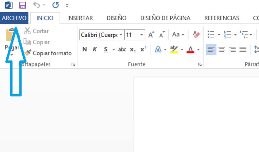Apply text effects with the glowing A icon
259x152 pixels.
[158, 49]
